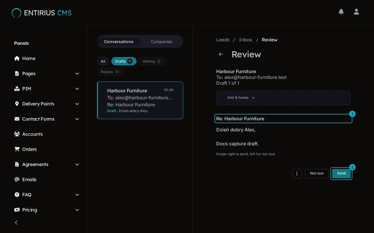Select the All filter chip
This screenshot has height=233, width=374.
[x=103, y=61]
